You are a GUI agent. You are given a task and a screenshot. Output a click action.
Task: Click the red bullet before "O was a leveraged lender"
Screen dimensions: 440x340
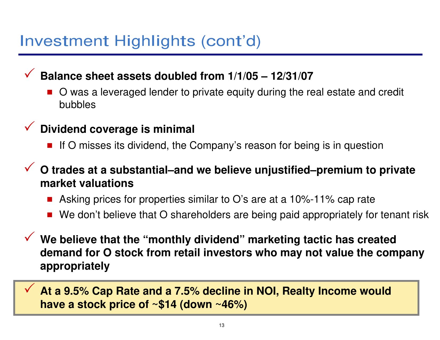click(50, 92)
